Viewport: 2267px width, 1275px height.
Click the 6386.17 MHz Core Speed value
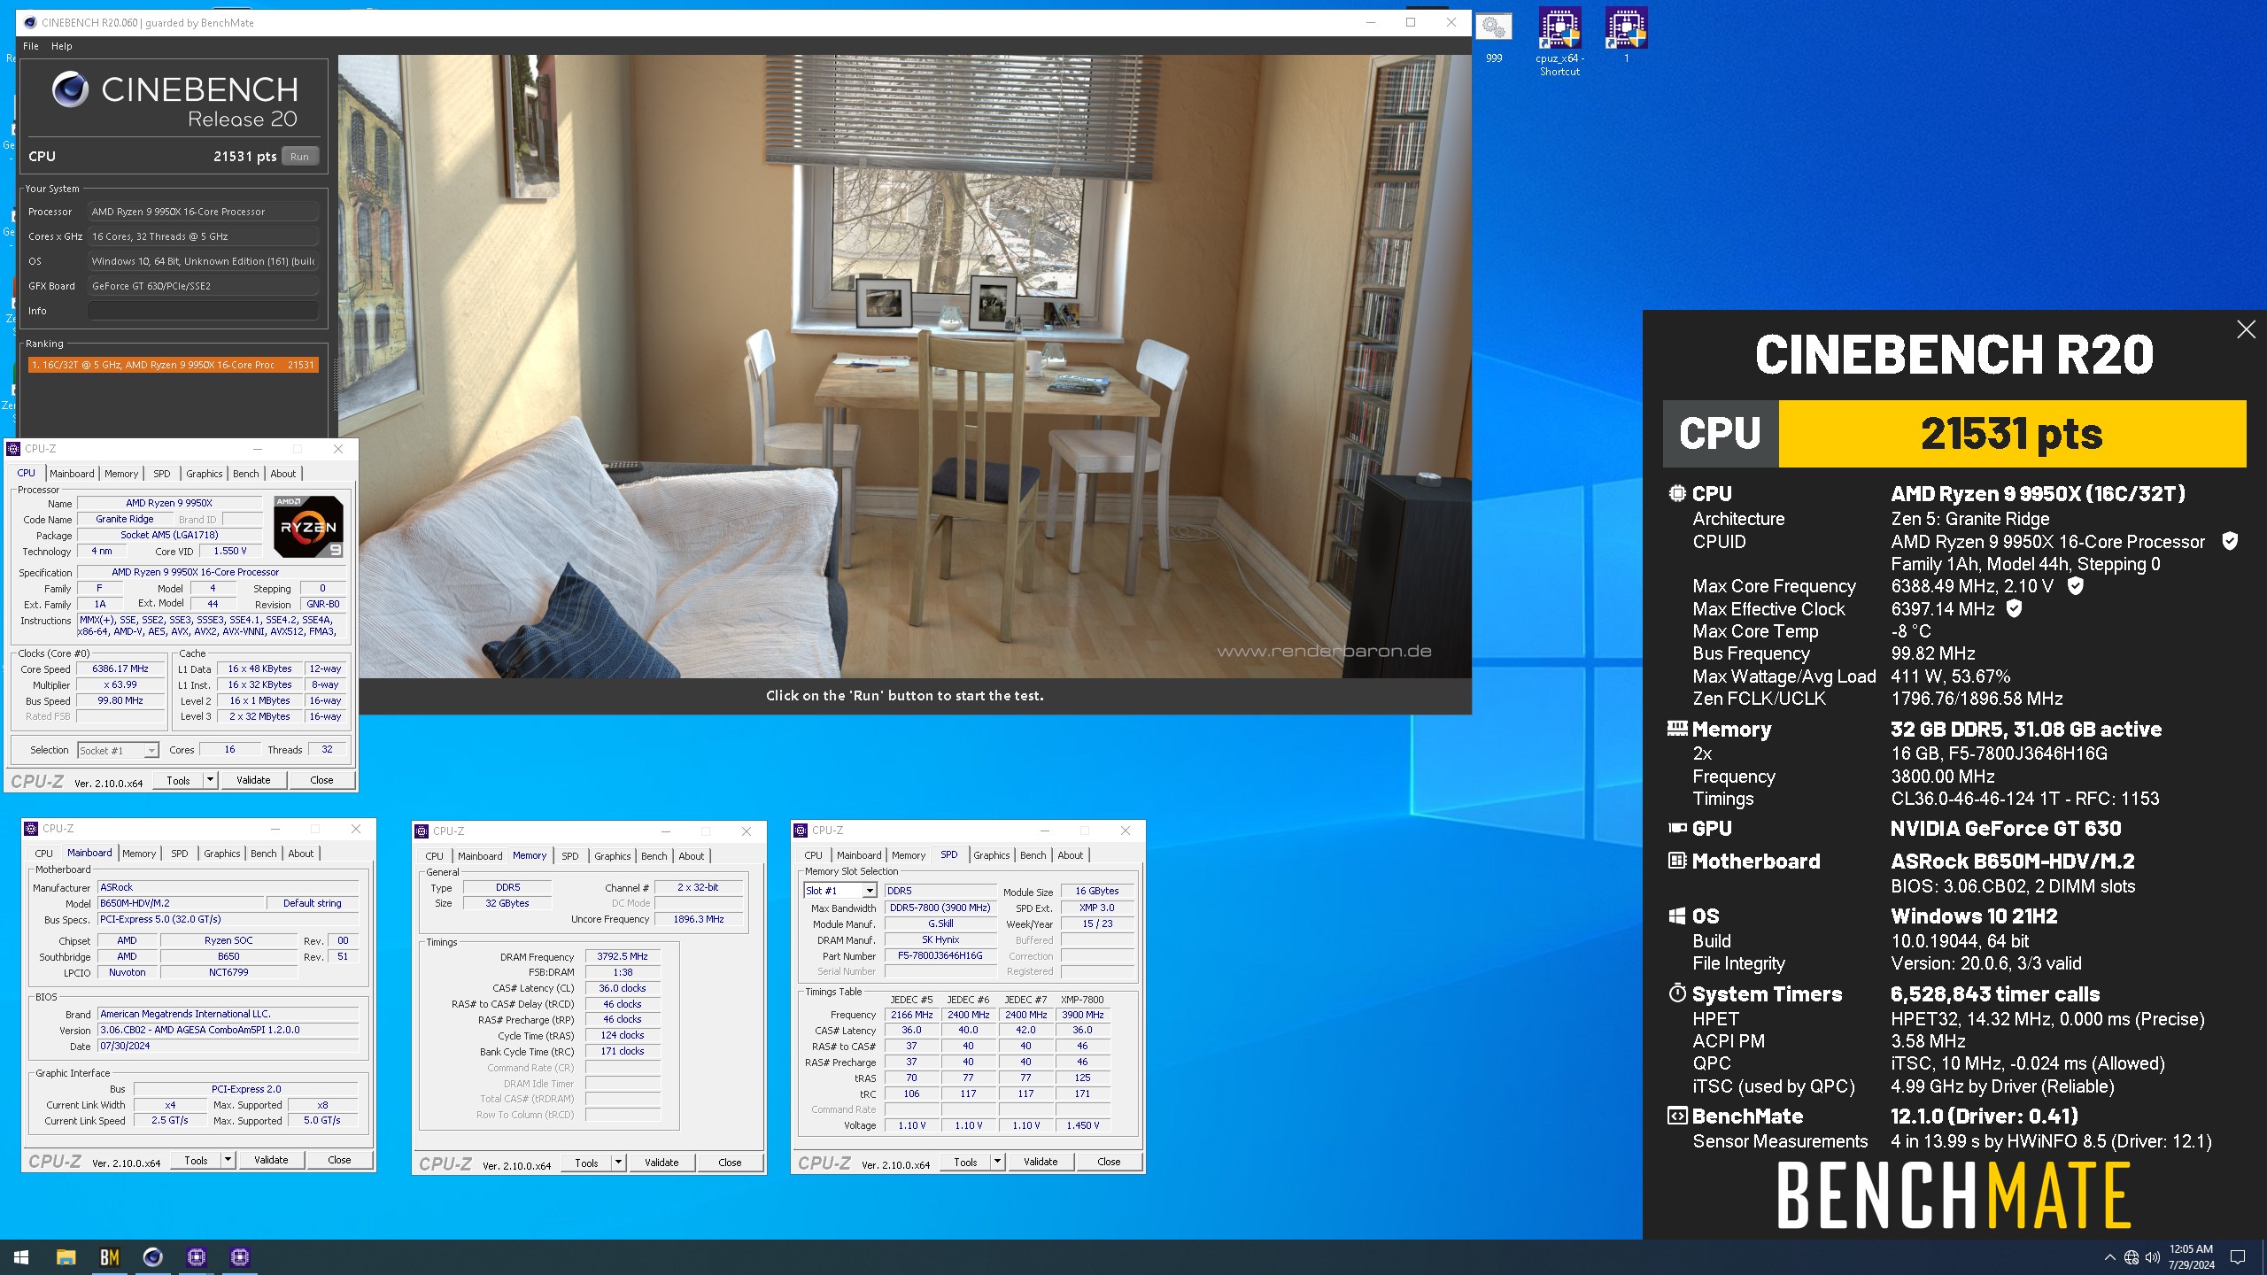pyautogui.click(x=120, y=668)
